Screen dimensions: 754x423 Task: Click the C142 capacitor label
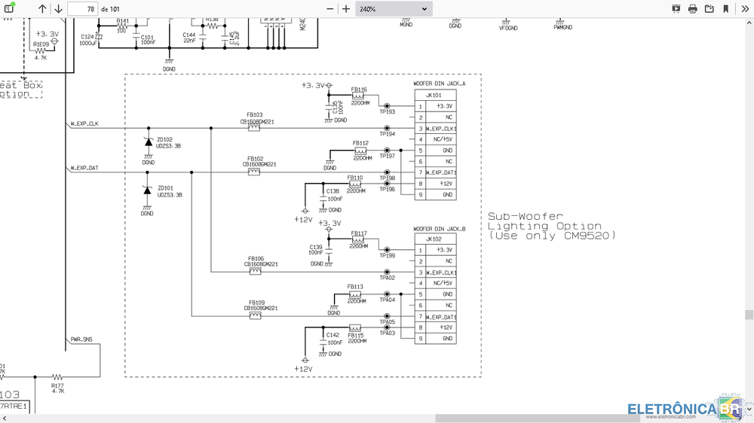(x=333, y=335)
